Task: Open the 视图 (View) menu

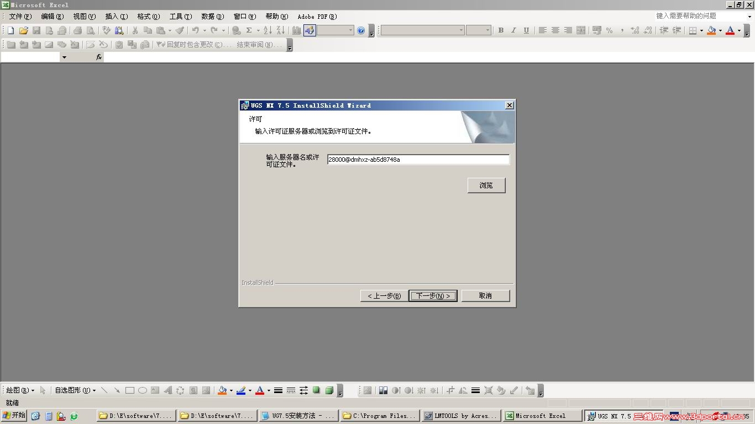Action: coord(84,17)
